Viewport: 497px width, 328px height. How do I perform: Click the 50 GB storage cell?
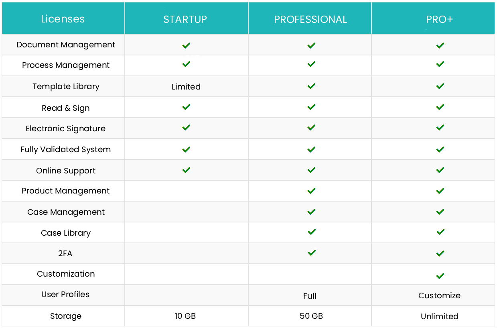tap(311, 316)
